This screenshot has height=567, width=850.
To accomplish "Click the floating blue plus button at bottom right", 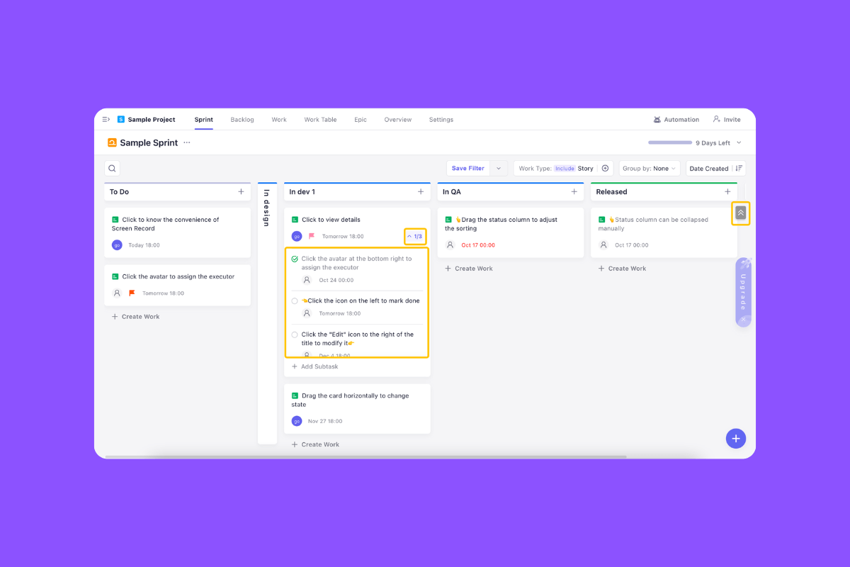I will pyautogui.click(x=736, y=438).
